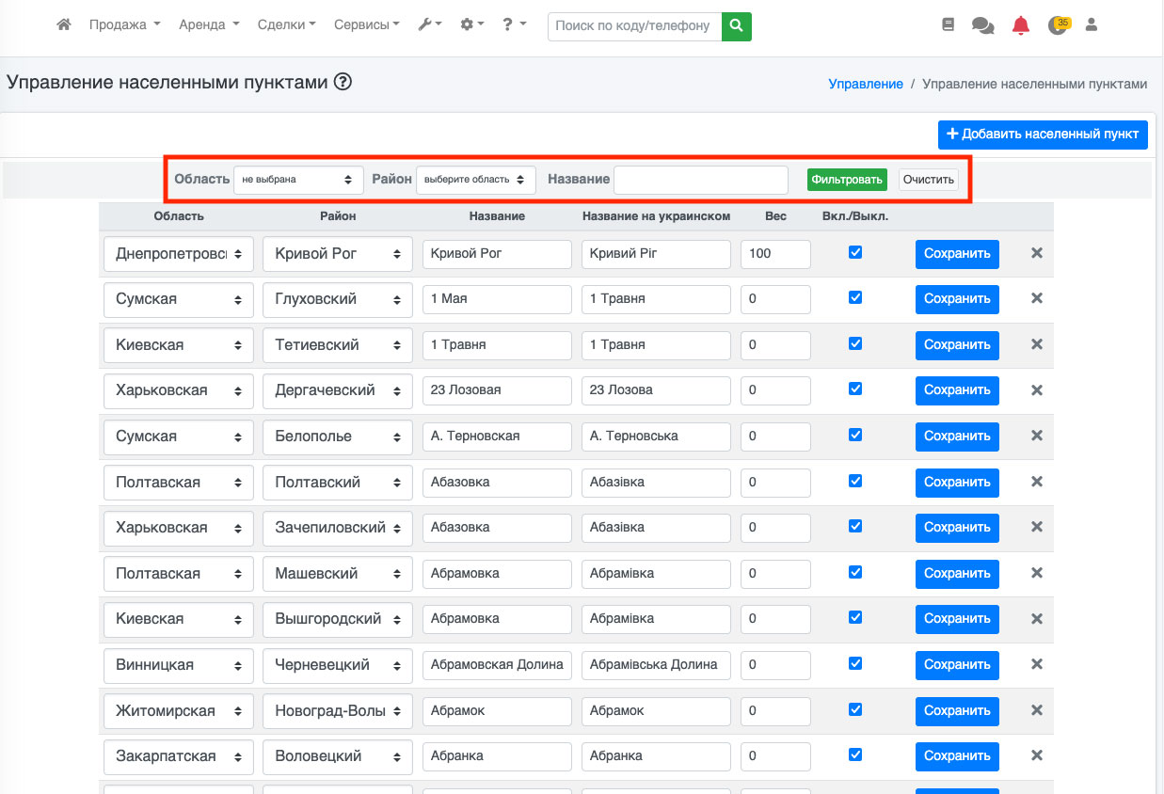Screen dimensions: 1164x794
Task: Click Добавить населенный пункт button
Action: click(x=1043, y=135)
